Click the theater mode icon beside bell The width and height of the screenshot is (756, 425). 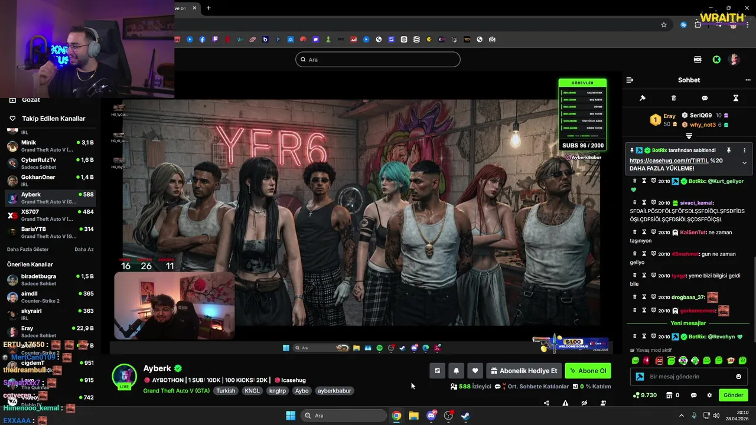tap(437, 371)
